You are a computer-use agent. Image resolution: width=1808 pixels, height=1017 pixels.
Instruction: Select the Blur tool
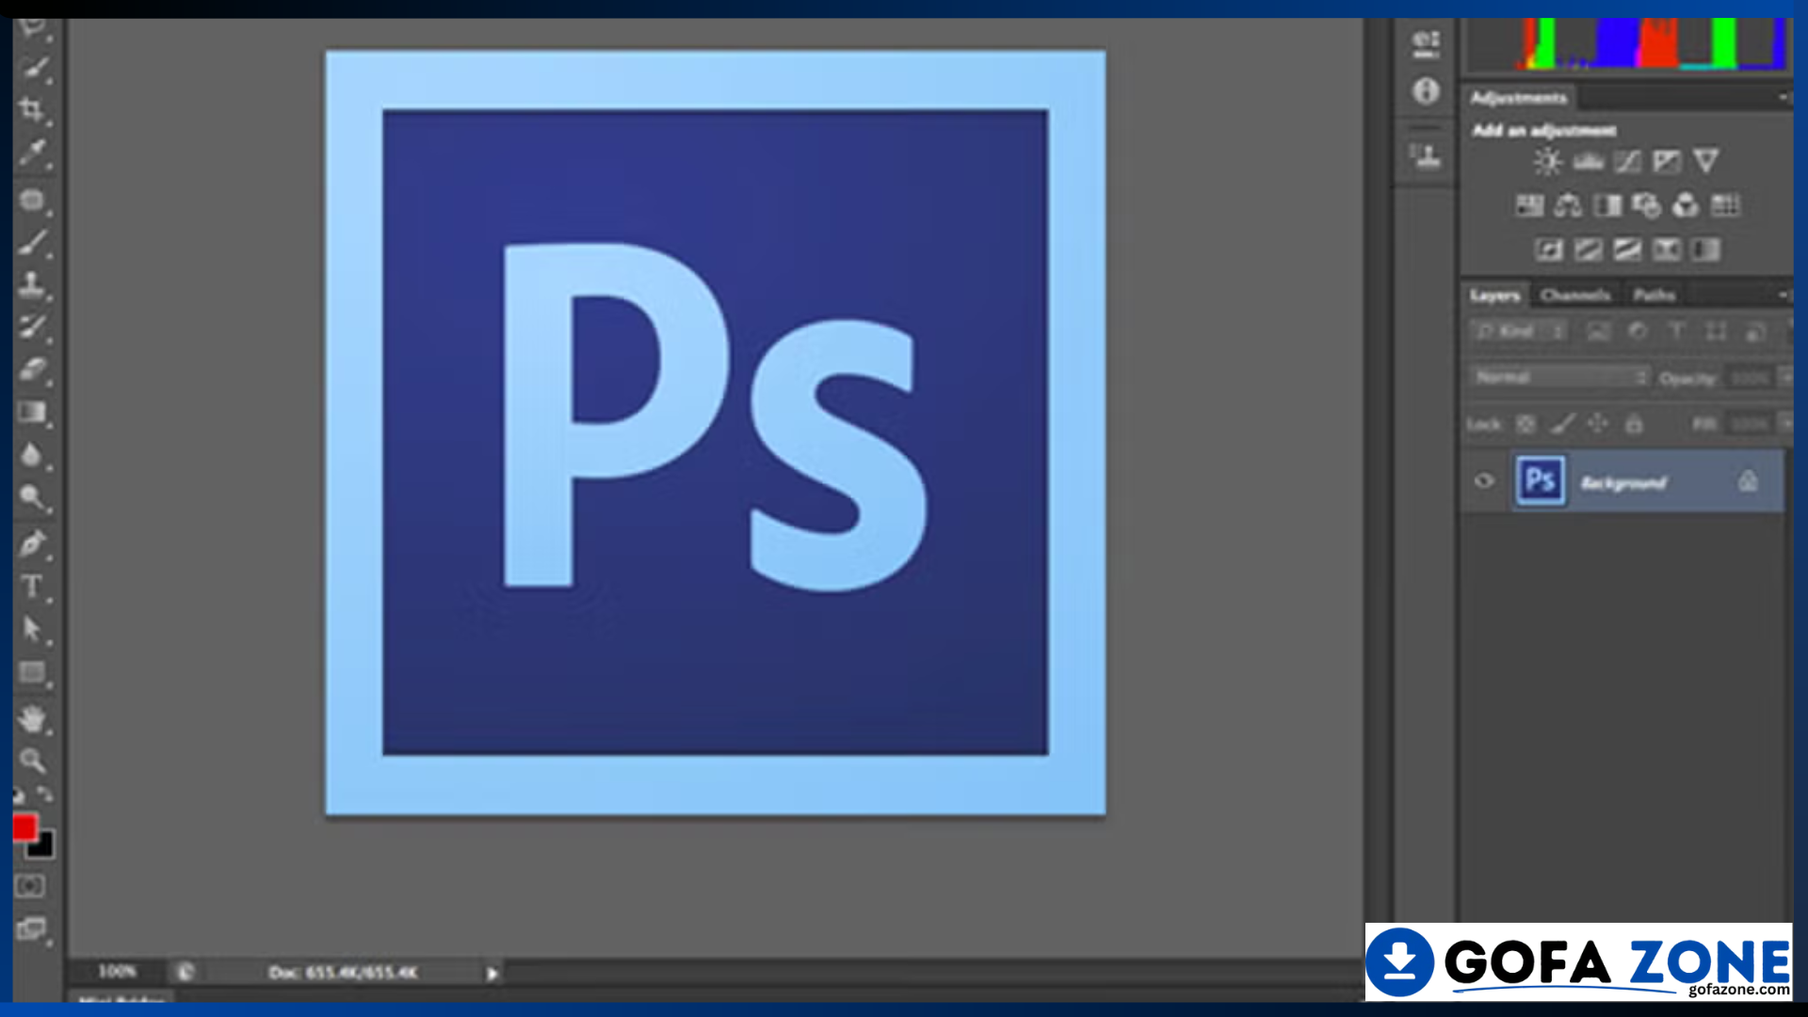32,455
